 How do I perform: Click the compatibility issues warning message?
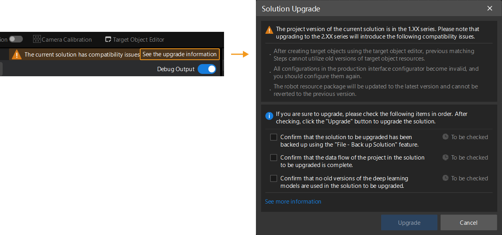tap(80, 54)
